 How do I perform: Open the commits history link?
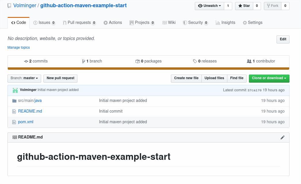36,61
